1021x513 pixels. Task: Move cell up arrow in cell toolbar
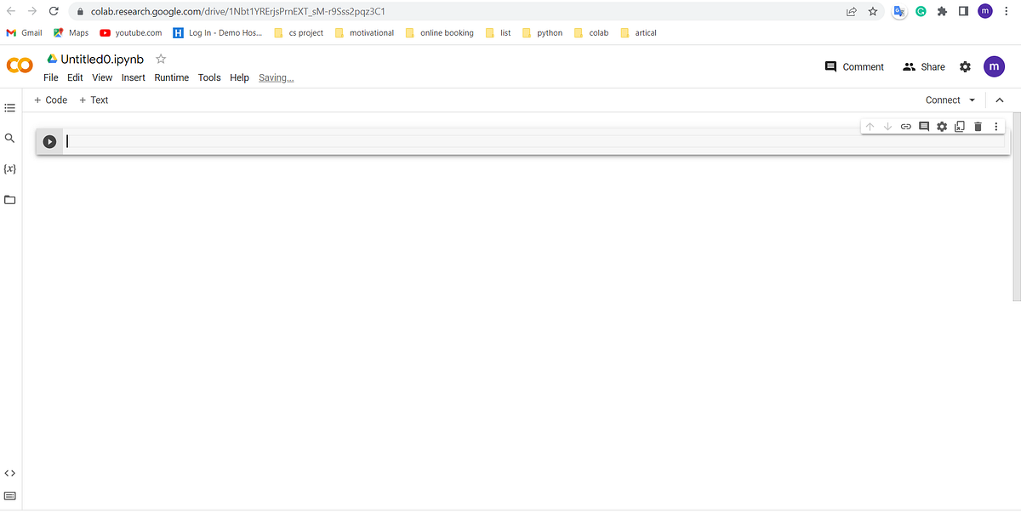coord(870,127)
